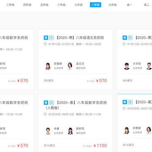Switch to the 七年级 grade tab
Screen dimensions: 152x152
click(79, 5)
